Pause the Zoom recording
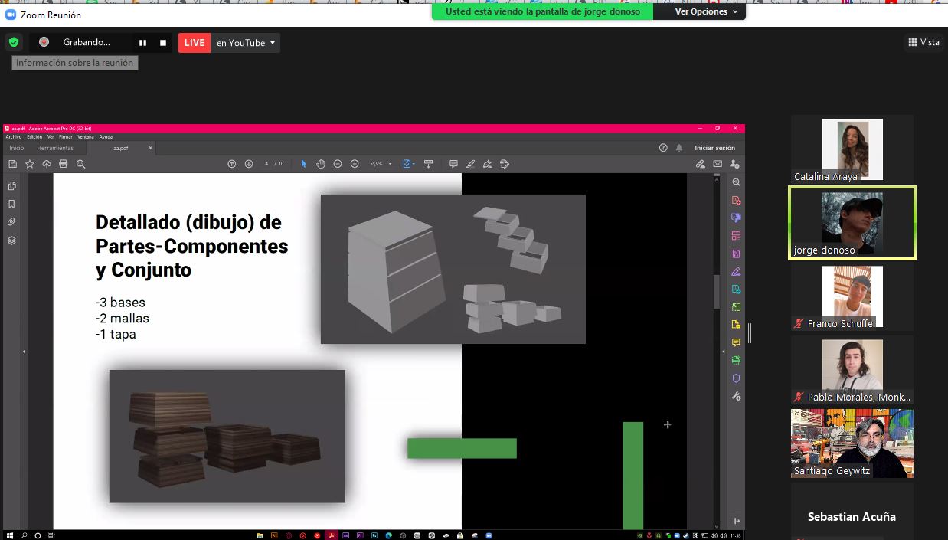The width and height of the screenshot is (948, 540). click(x=142, y=43)
